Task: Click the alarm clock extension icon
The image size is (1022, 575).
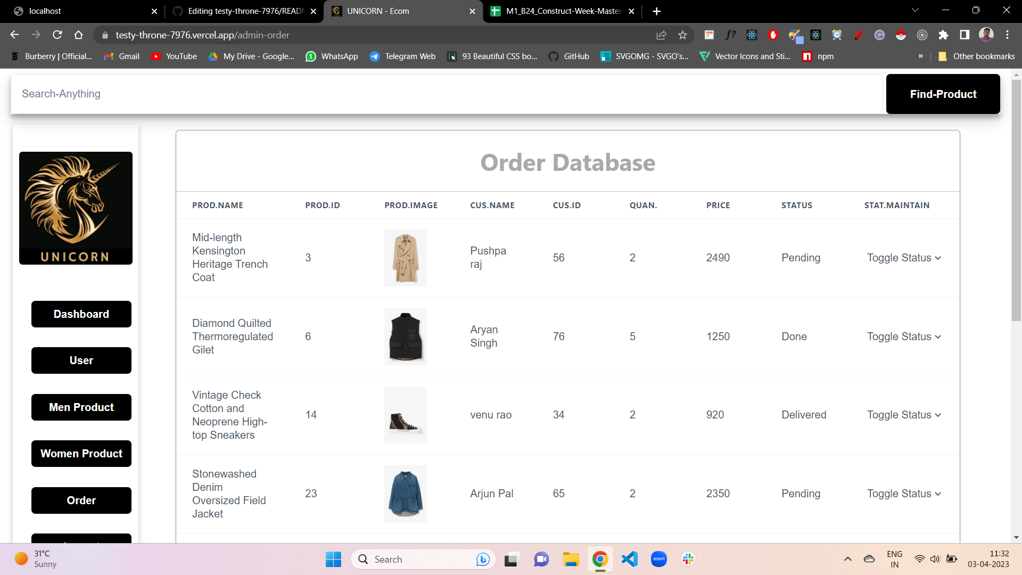Action: [x=837, y=35]
